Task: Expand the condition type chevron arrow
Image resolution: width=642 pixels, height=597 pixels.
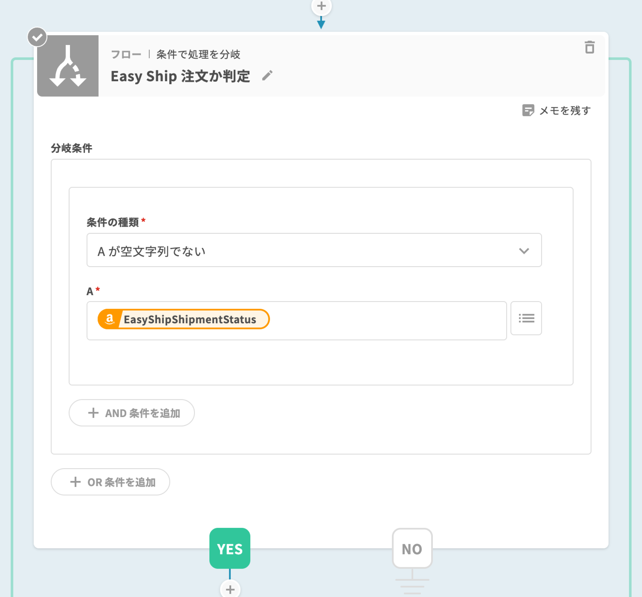Action: click(x=524, y=251)
